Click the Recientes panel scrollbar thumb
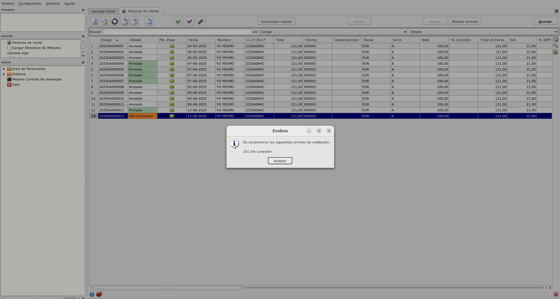 click(x=83, y=46)
